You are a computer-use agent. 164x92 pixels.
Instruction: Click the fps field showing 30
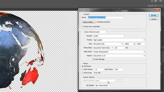pos(119,48)
